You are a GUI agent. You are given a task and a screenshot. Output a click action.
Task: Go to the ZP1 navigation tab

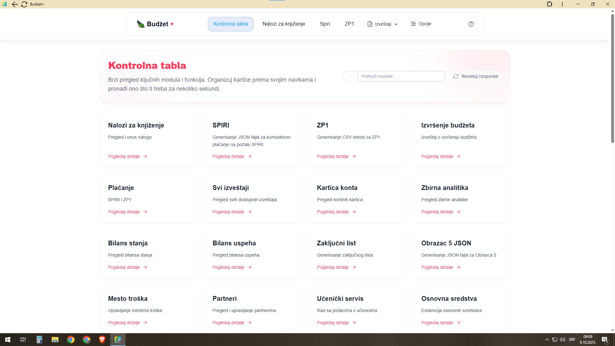tap(349, 24)
